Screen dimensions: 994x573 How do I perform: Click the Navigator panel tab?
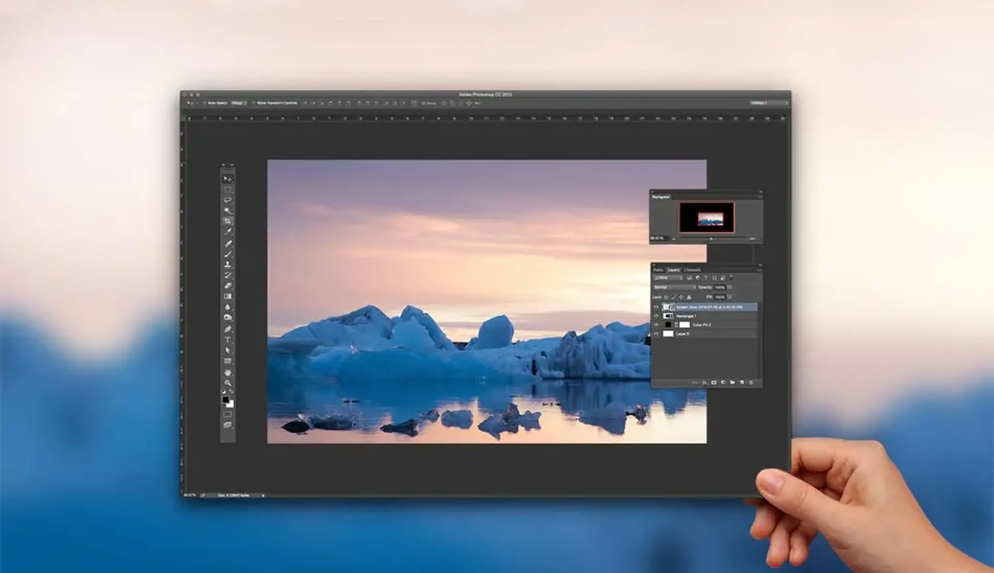661,197
